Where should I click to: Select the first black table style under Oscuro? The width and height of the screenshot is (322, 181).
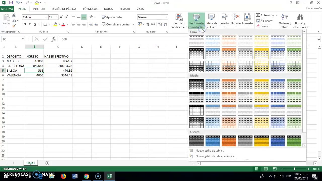coord(196,141)
